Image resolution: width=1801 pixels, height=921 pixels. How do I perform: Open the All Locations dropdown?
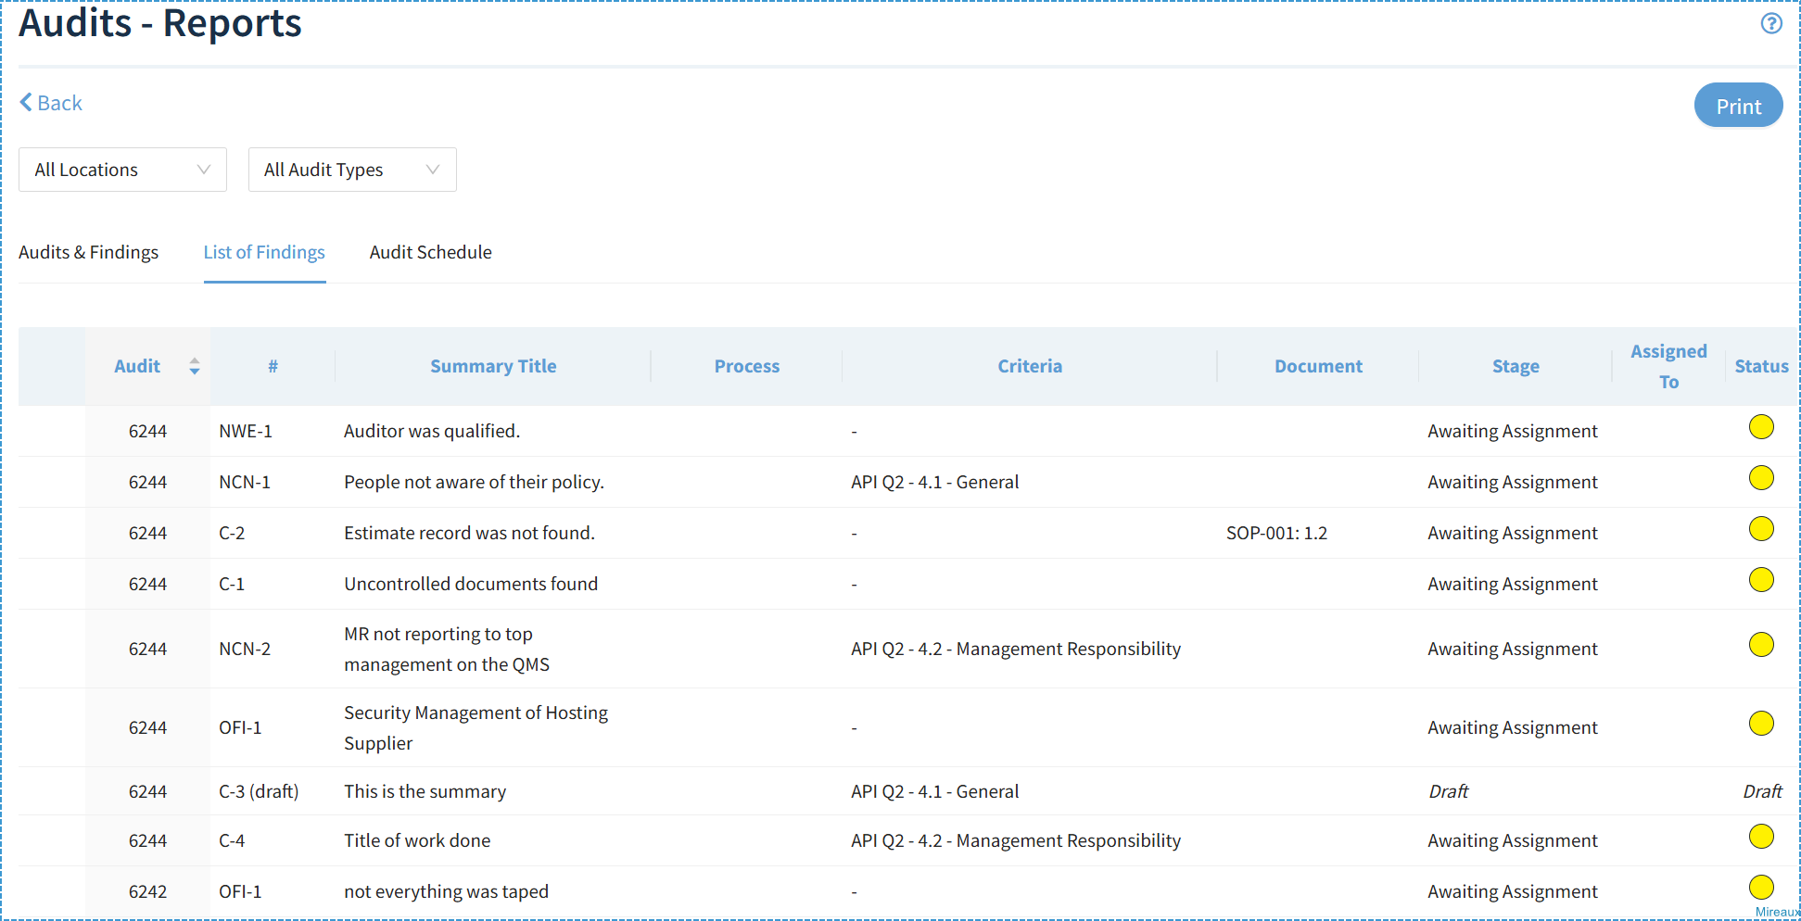(122, 170)
